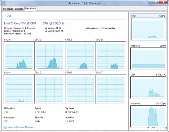The image size is (169, 132).
Task: Click the CPU 4 usage graph
Action: click(x=19, y=89)
